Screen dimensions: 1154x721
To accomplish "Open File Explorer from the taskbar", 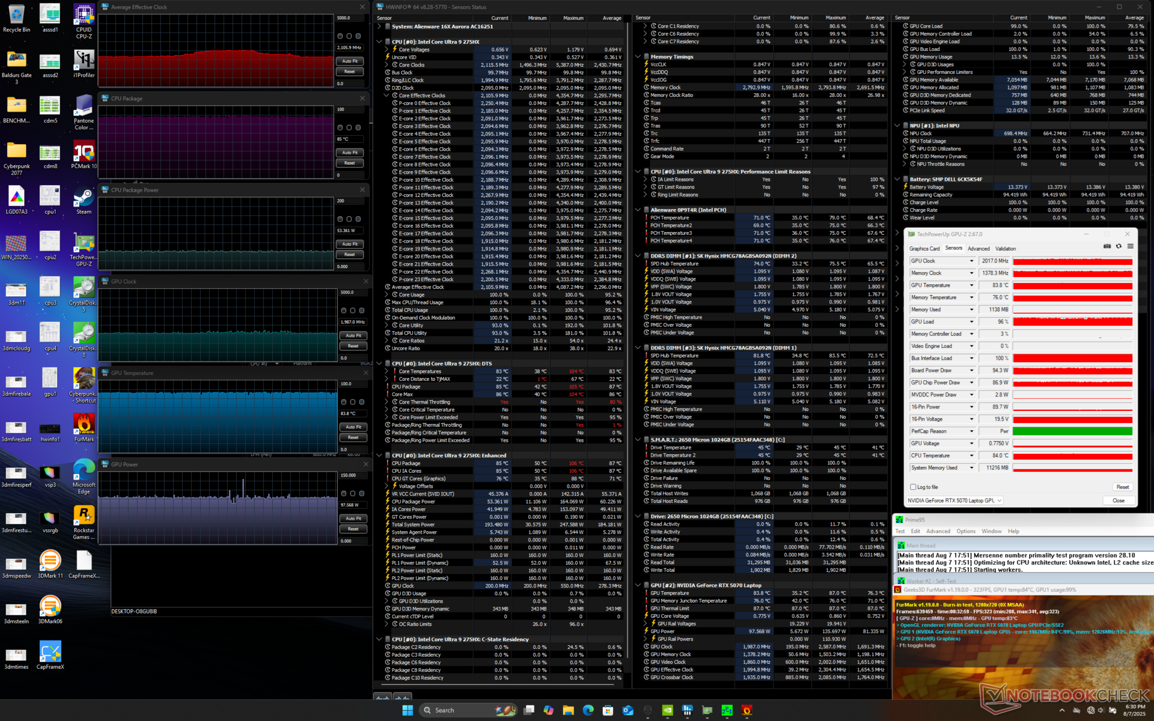I will tap(568, 710).
